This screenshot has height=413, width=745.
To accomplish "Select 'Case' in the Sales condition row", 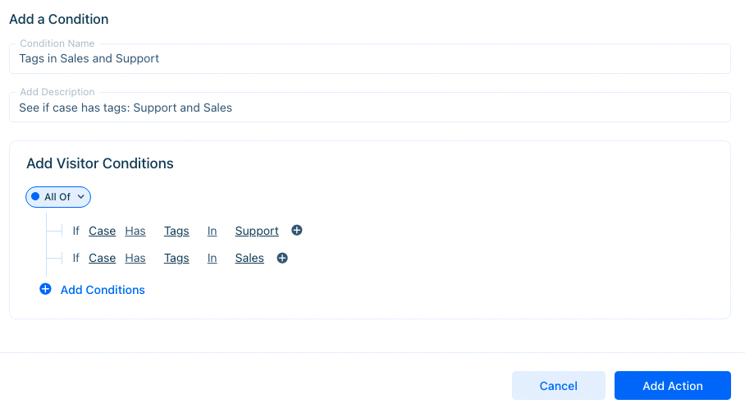I will point(103,258).
